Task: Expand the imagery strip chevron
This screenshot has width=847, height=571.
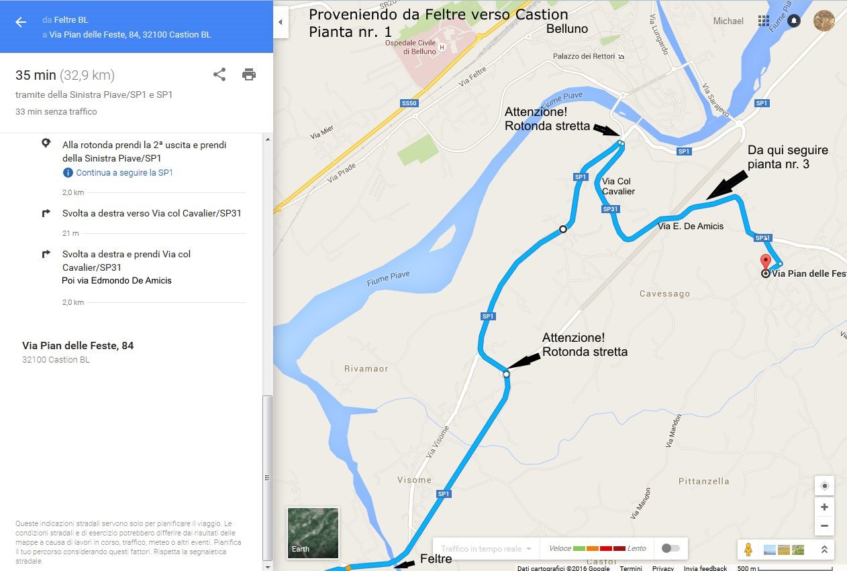Action: click(824, 550)
